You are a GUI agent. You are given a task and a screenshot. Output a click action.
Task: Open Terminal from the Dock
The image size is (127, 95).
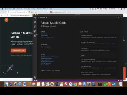100,84
